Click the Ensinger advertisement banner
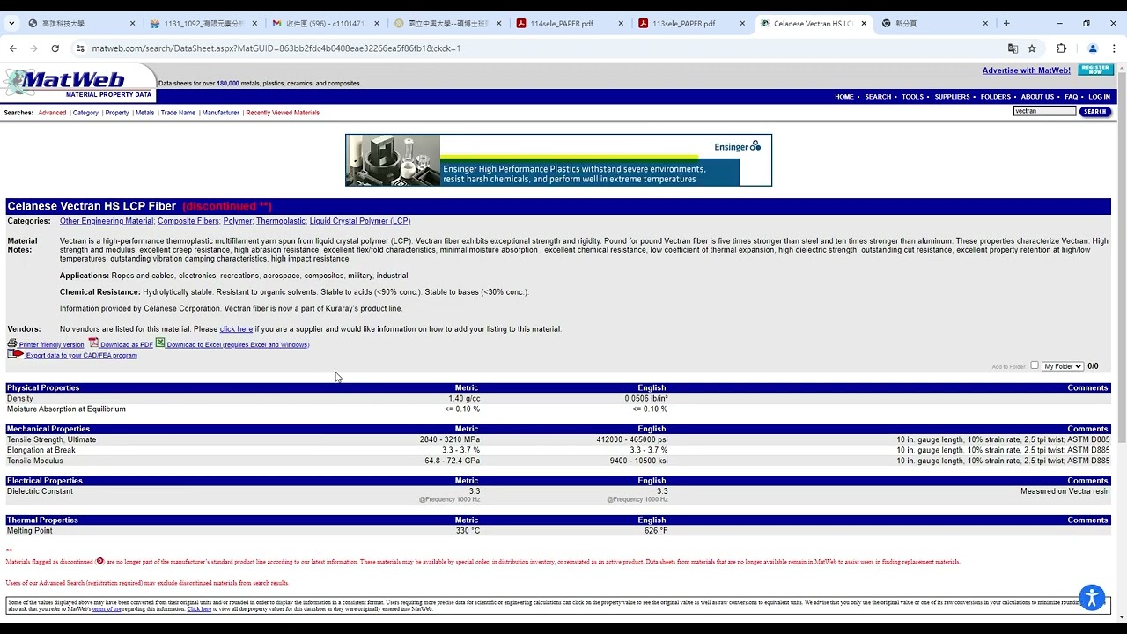This screenshot has height=634, width=1127. 558,160
